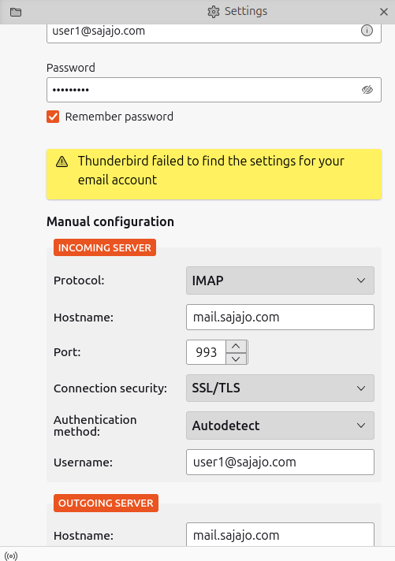
Task: Select the Settings tab title
Action: [x=246, y=12]
